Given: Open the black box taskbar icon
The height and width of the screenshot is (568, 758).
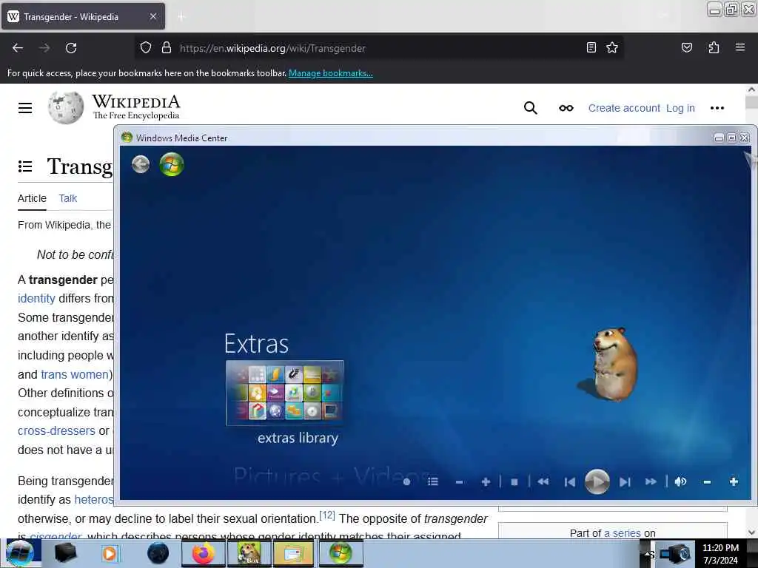Looking at the screenshot, I should tap(65, 553).
